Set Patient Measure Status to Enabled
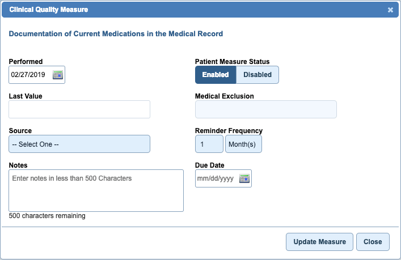The image size is (401, 260). (x=216, y=75)
